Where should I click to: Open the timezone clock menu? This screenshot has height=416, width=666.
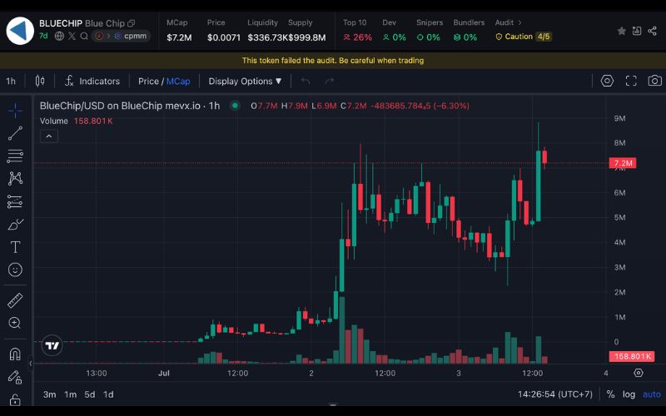click(555, 394)
